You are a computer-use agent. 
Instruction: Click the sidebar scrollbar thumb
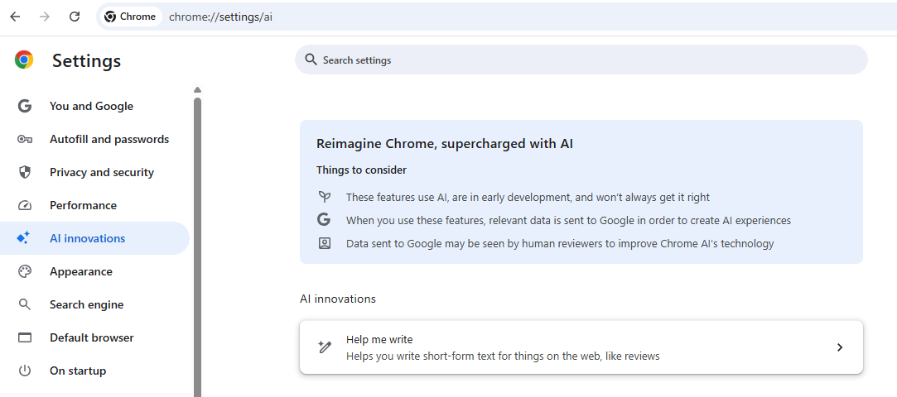click(197, 246)
